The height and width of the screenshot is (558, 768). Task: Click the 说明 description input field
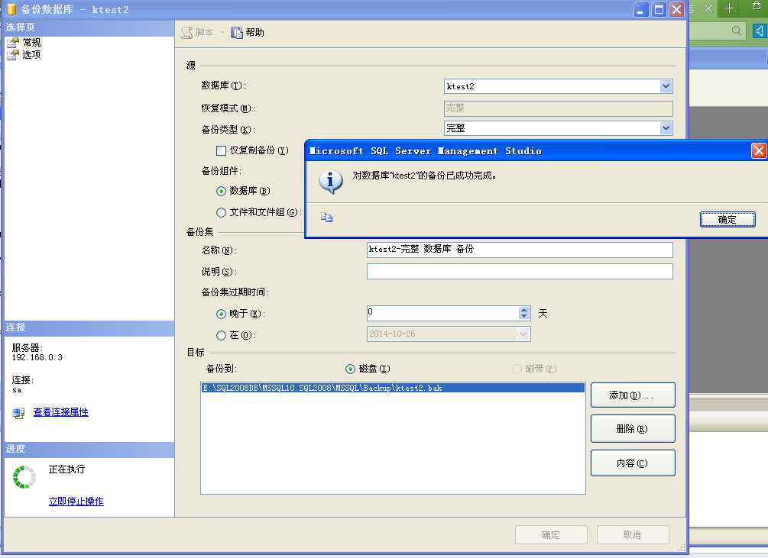click(x=520, y=272)
